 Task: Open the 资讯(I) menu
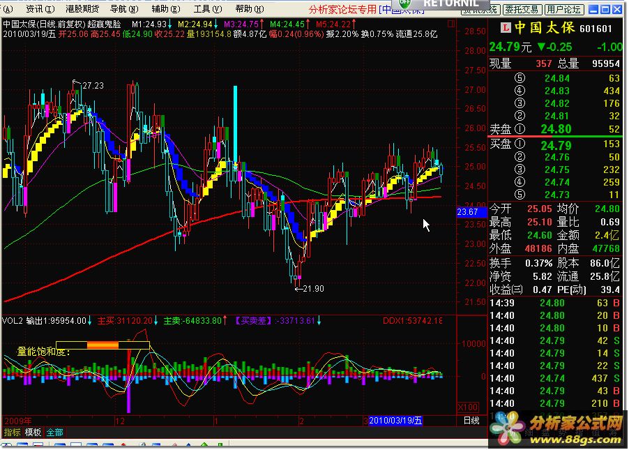(40, 9)
